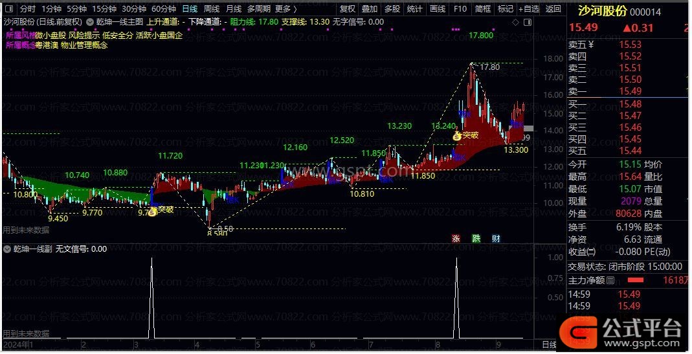Viewport: 692px width, 354px height.
Task: Click the blue 财 marker icon
Action: (x=496, y=238)
